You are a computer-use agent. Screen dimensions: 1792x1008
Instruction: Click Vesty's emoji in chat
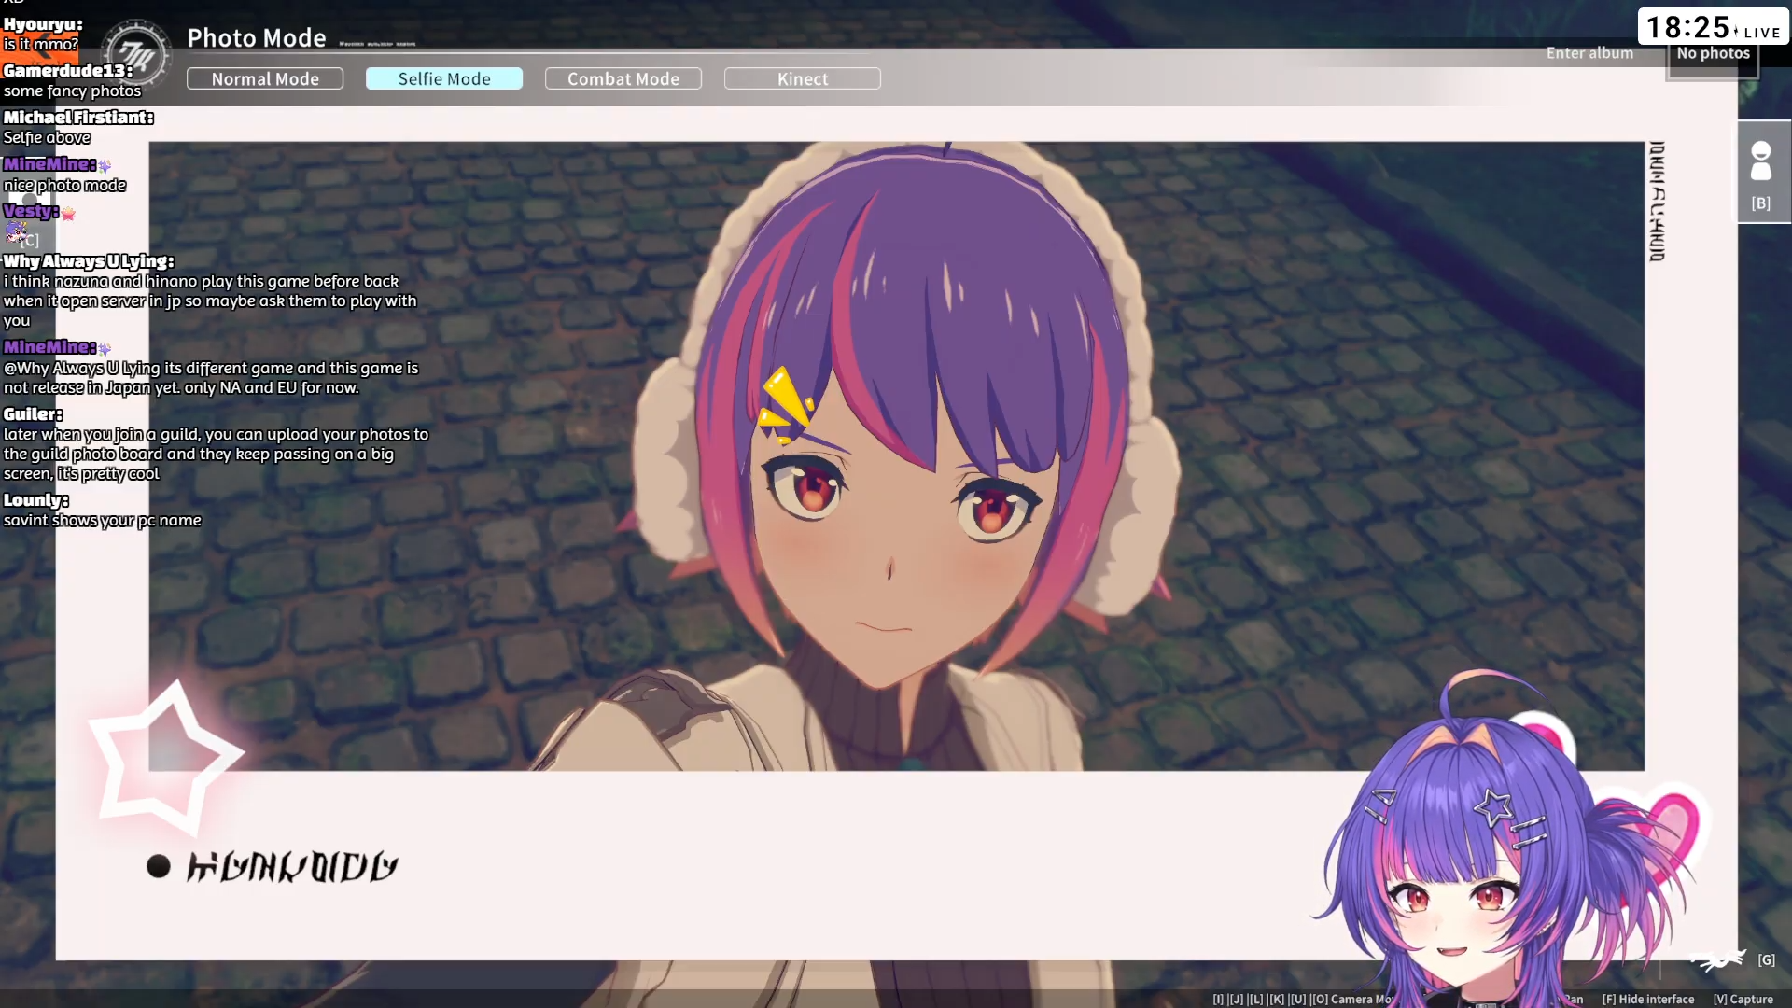[x=16, y=232]
